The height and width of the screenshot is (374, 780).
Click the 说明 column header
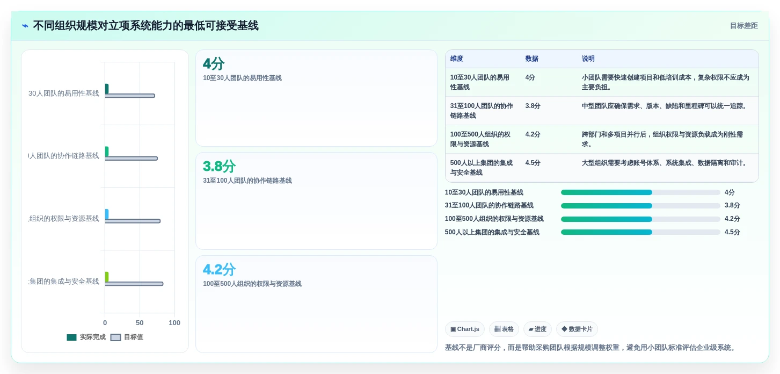[588, 59]
